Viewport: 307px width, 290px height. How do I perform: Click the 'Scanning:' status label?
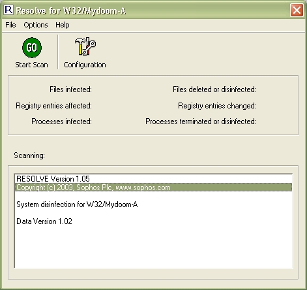point(29,155)
